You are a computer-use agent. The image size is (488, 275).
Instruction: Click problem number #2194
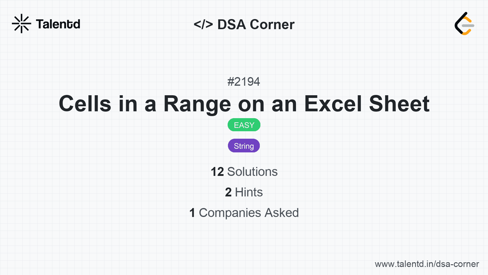(x=244, y=82)
